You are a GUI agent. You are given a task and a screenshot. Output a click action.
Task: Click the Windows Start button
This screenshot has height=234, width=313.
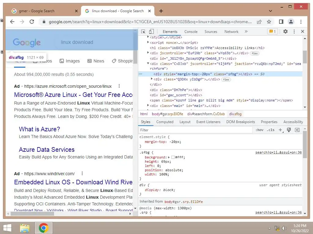(x=7, y=228)
